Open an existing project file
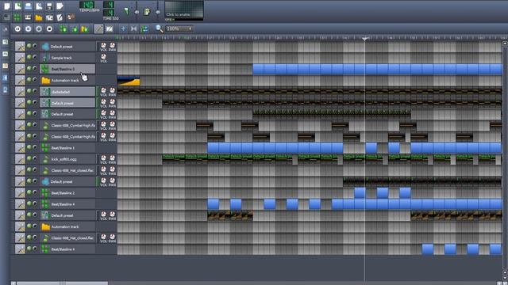This screenshot has height=285, width=508. coord(29,6)
